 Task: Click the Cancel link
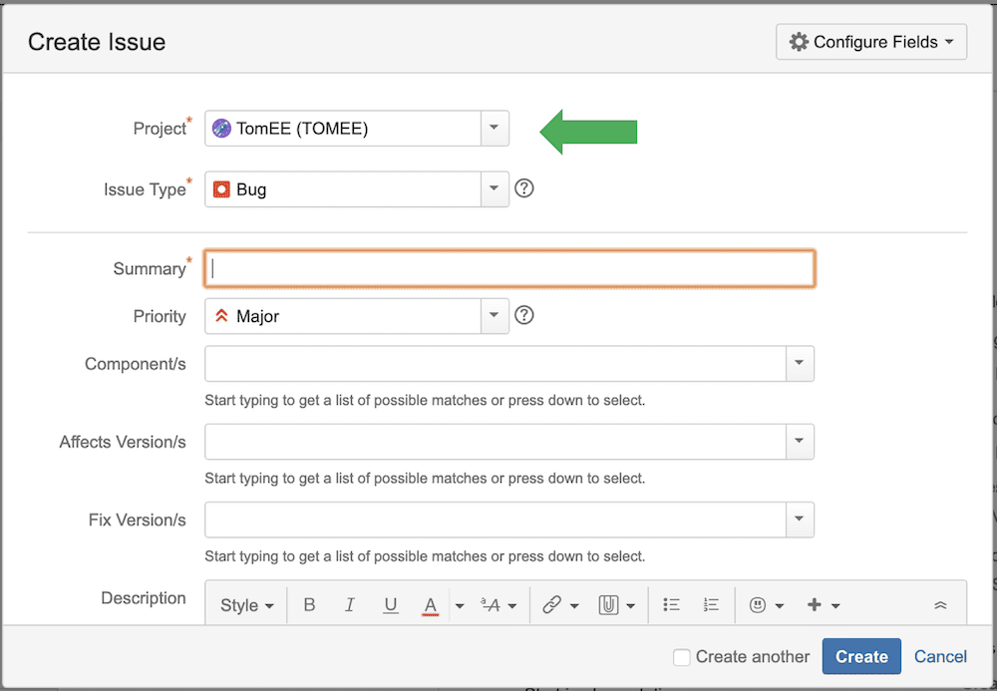(940, 656)
